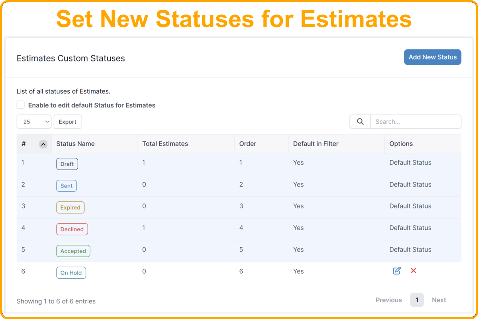Delete the On Hold status
The width and height of the screenshot is (478, 319).
(x=413, y=271)
